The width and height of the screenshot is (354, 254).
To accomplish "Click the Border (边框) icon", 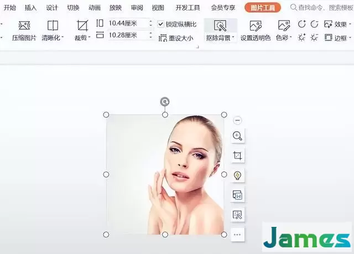I will [x=329, y=37].
